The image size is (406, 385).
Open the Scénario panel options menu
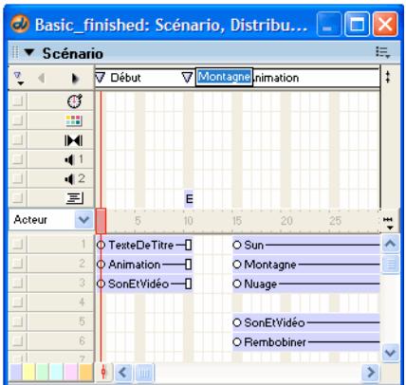coord(382,52)
